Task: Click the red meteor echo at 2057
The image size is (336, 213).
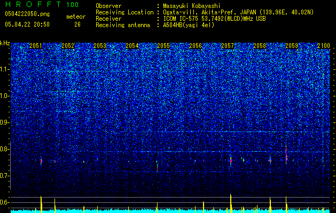Action: pos(231,160)
